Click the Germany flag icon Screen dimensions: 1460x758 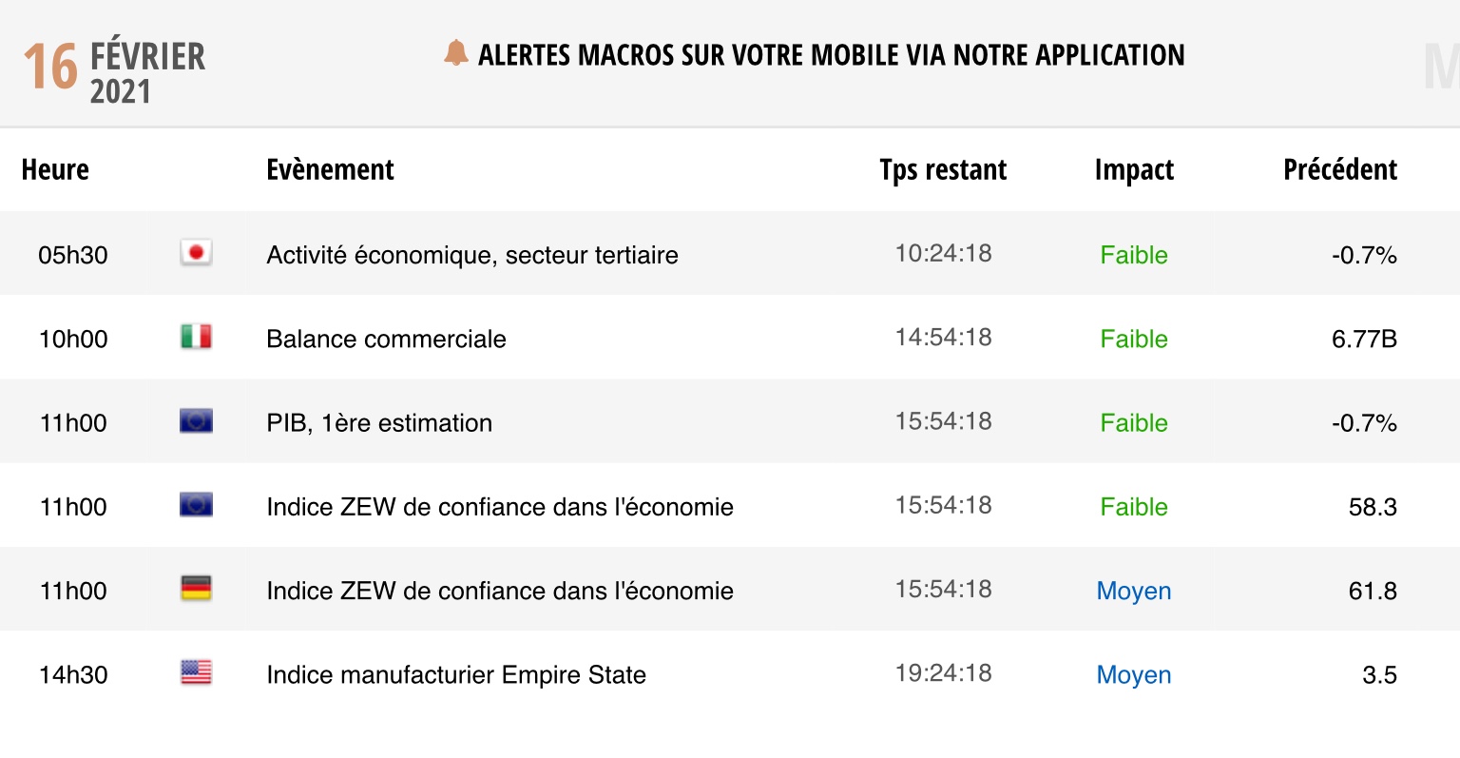coord(196,589)
